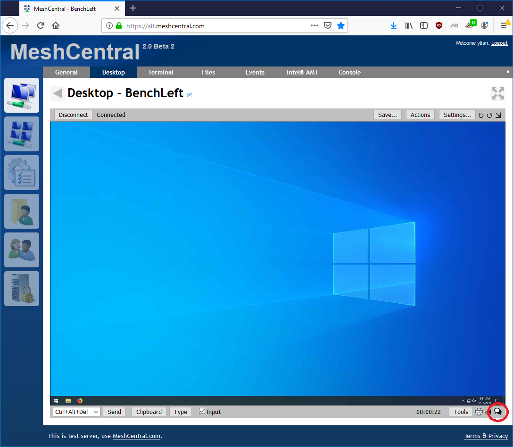Image resolution: width=513 pixels, height=447 pixels.
Task: Rotate remote desktop clockwise icon
Action: tap(481, 115)
